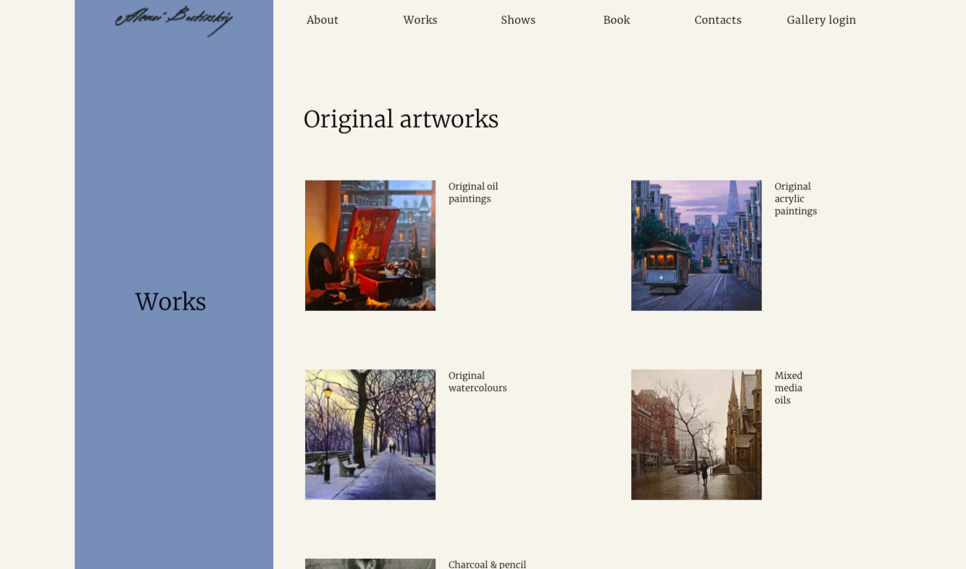Click the Original acrylic paintings link
The height and width of the screenshot is (569, 966).
pyautogui.click(x=796, y=199)
